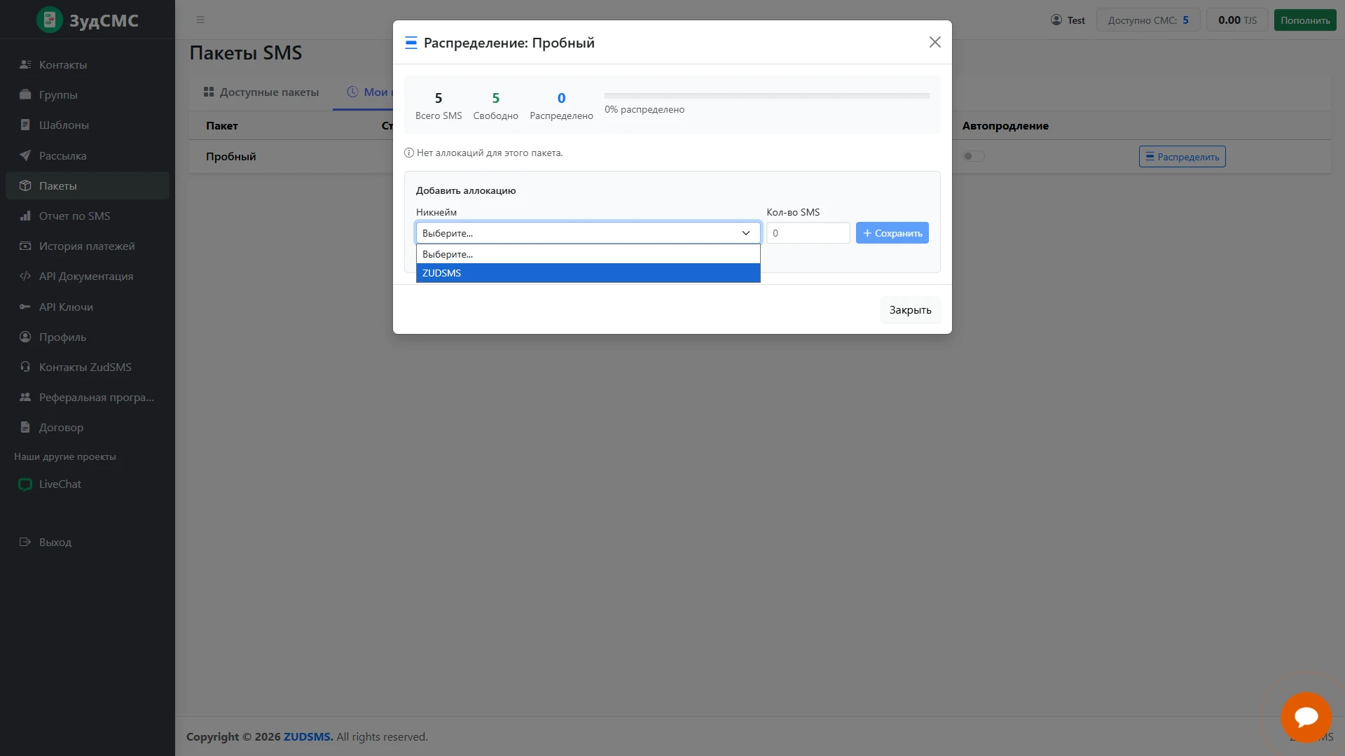Open Рассылка paper plane icon
This screenshot has height=756, width=1345.
25,155
